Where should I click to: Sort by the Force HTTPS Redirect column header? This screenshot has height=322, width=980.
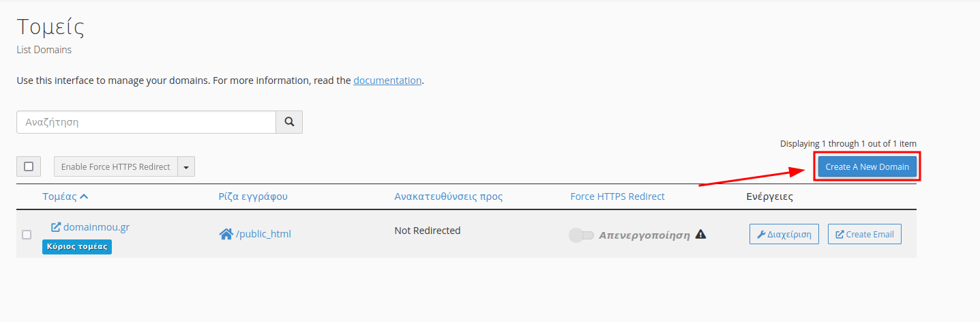617,196
